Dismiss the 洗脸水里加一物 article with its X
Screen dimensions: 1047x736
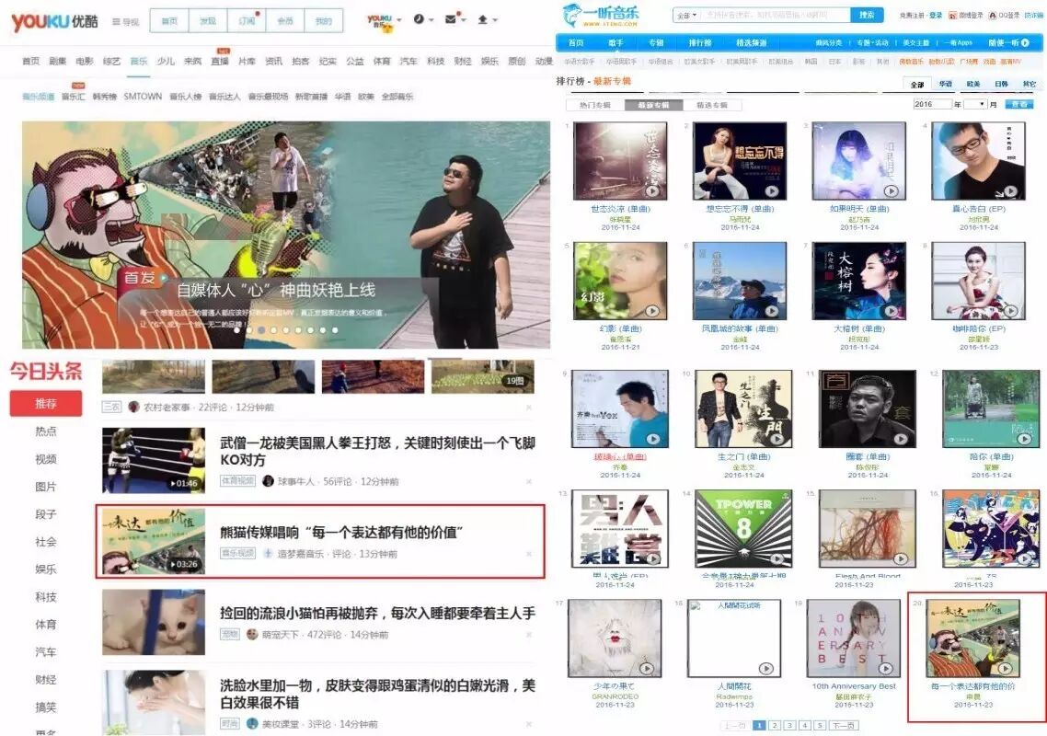pos(529,724)
